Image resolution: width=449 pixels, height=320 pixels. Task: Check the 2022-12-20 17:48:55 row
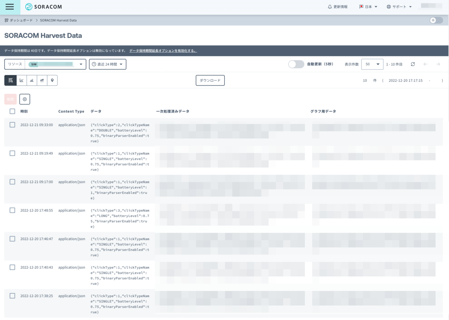12,210
